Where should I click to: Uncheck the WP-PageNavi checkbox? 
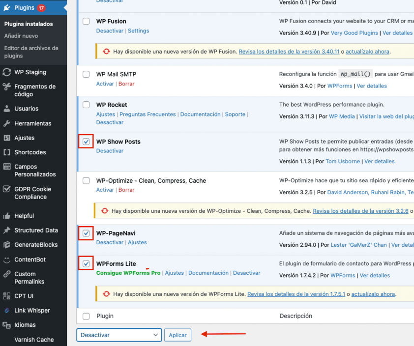point(86,233)
